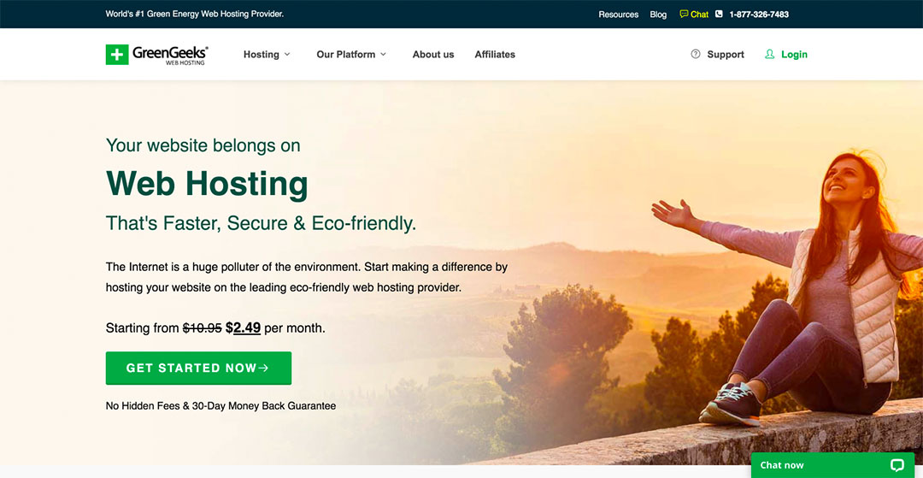
Task: Click the green user icon beside Login
Action: [769, 54]
